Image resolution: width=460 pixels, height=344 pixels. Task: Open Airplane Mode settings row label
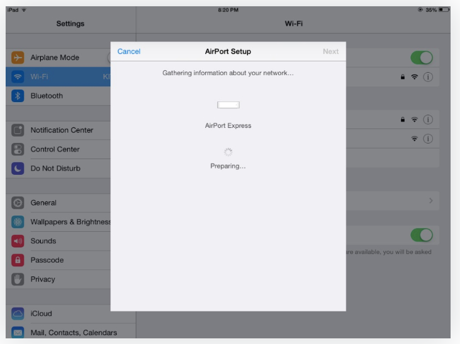(55, 58)
